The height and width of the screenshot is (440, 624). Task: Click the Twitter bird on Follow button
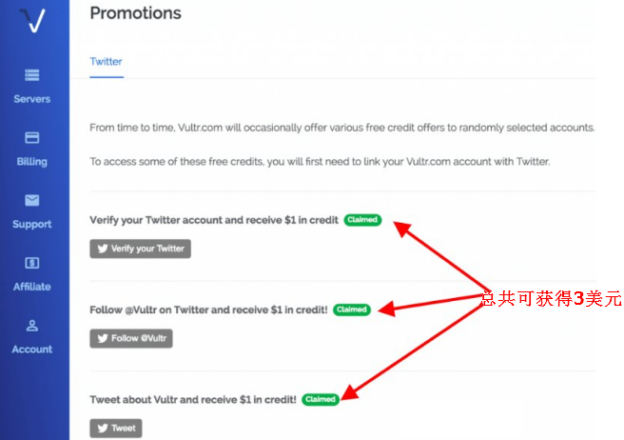tap(103, 338)
